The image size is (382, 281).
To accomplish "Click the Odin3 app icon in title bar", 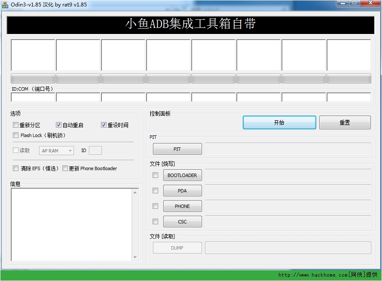I will (x=5, y=4).
